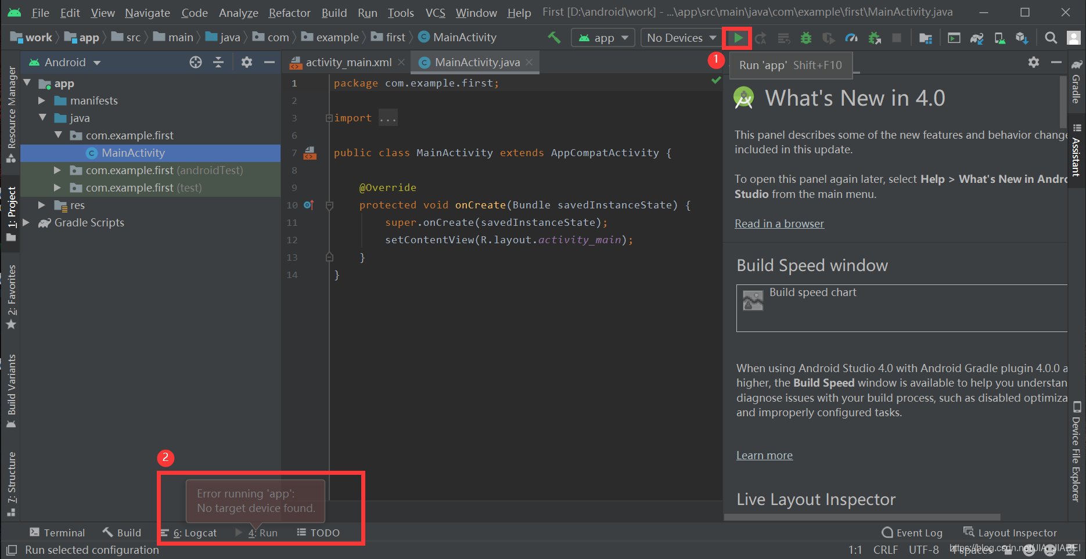This screenshot has height=559, width=1086.
Task: Hide the Assistant panel with minus icon
Action: (x=1056, y=62)
